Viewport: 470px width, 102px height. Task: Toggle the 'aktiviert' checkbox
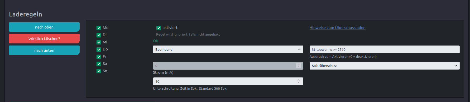[159, 28]
